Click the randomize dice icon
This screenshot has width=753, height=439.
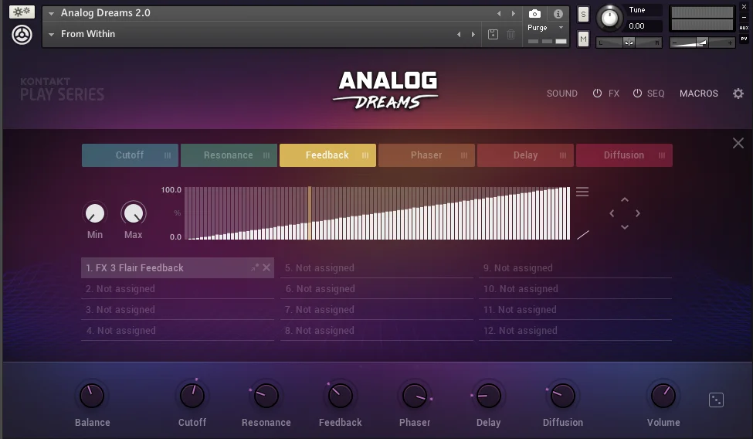716,400
